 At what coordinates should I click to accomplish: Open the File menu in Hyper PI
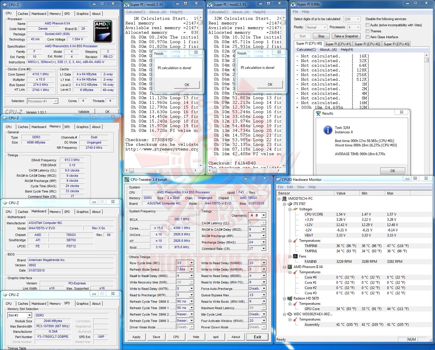(295, 12)
